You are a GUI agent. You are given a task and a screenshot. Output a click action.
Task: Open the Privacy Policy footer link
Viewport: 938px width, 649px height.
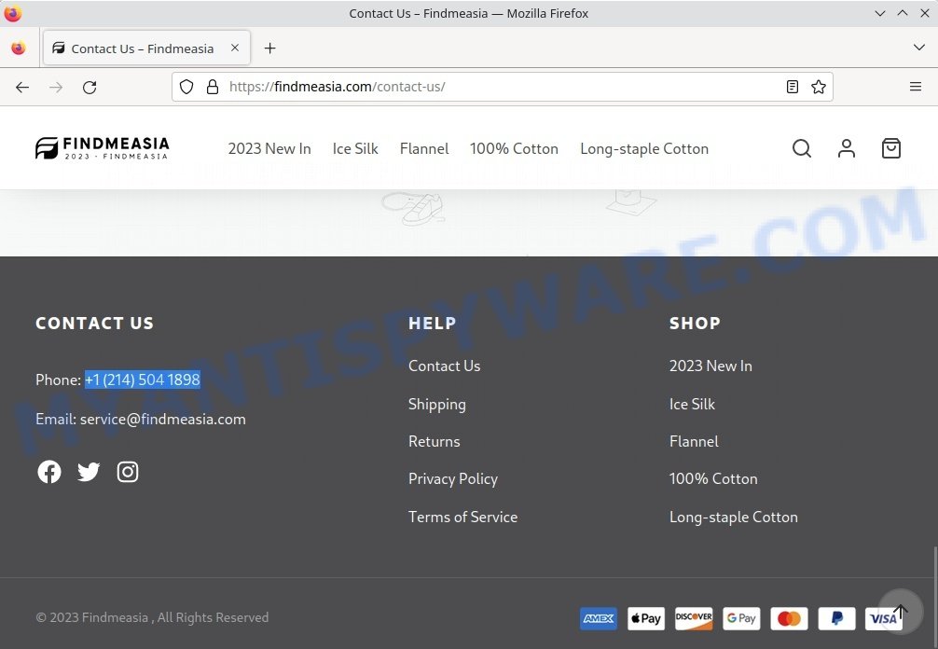click(x=453, y=479)
